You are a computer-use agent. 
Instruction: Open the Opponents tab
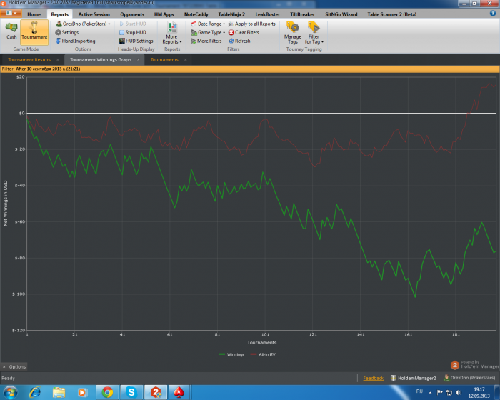[x=132, y=14]
